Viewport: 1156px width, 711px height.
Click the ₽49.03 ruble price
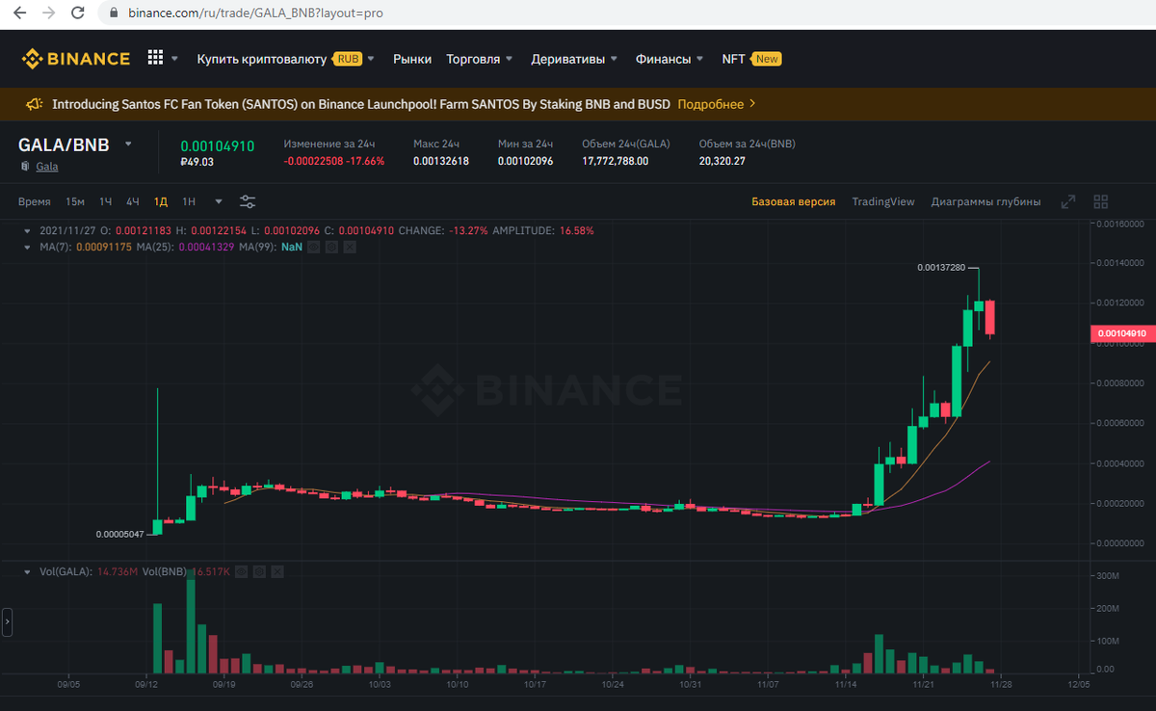pyautogui.click(x=197, y=162)
